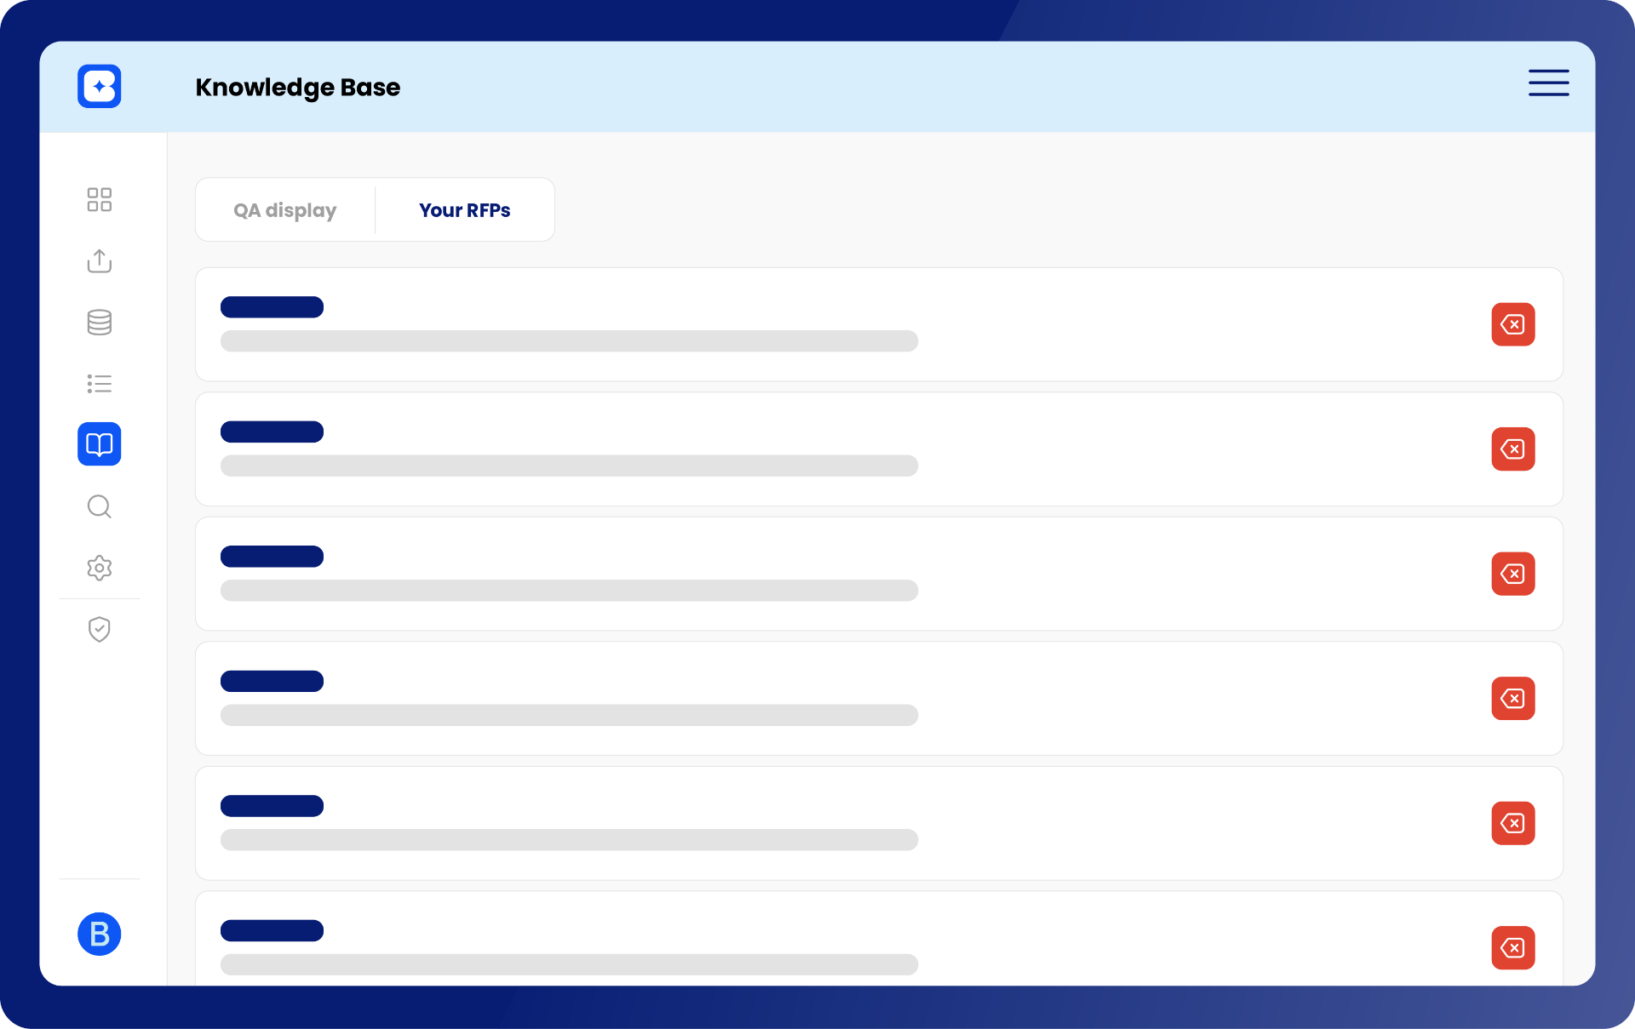Select the upload icon in sidebar

pos(99,261)
